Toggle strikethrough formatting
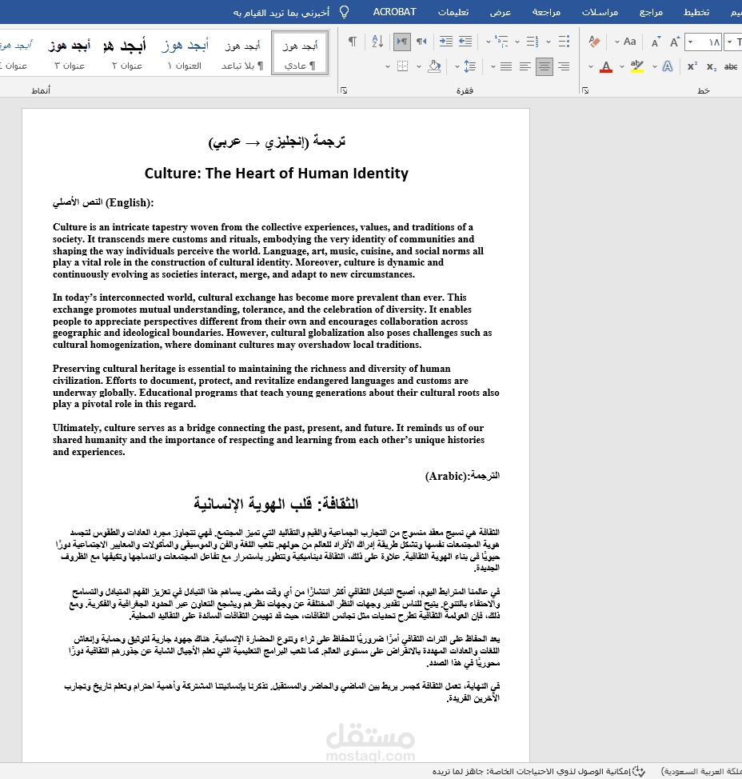This screenshot has height=779, width=742. [x=731, y=66]
